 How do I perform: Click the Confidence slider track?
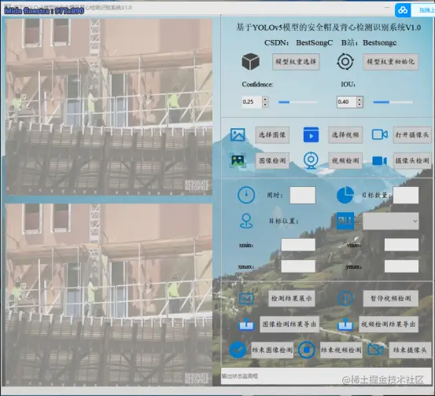pyautogui.click(x=298, y=102)
